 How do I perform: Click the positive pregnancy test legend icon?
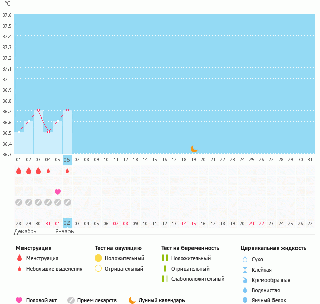pos(165,258)
